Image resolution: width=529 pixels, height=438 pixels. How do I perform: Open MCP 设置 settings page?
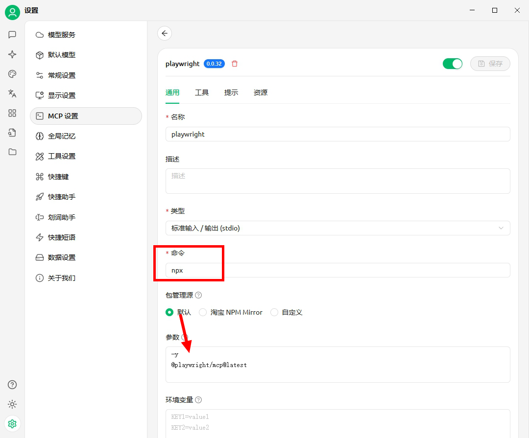click(86, 116)
